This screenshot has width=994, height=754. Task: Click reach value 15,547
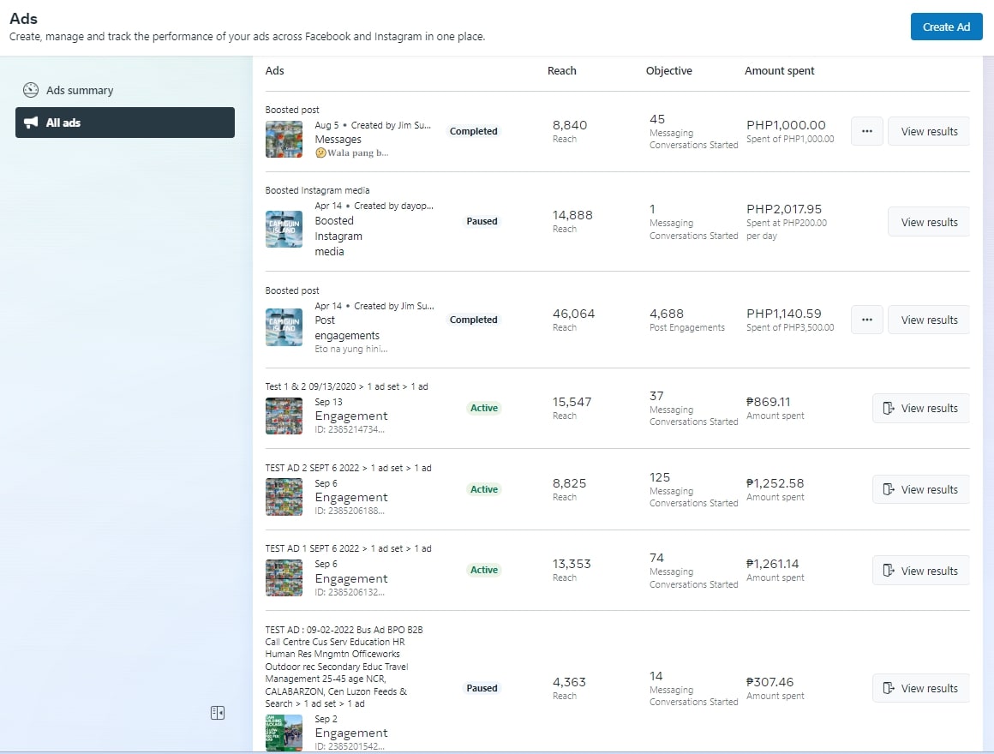click(x=572, y=402)
